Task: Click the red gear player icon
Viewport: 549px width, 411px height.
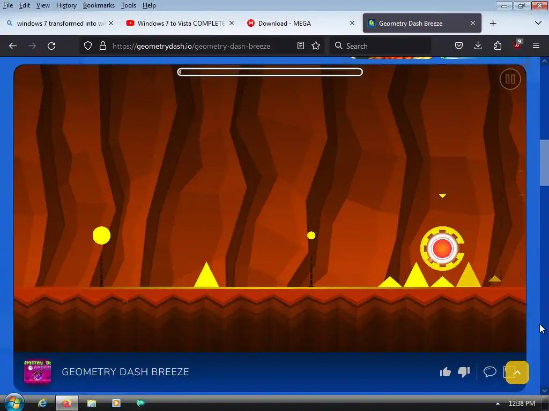Action: (442, 248)
